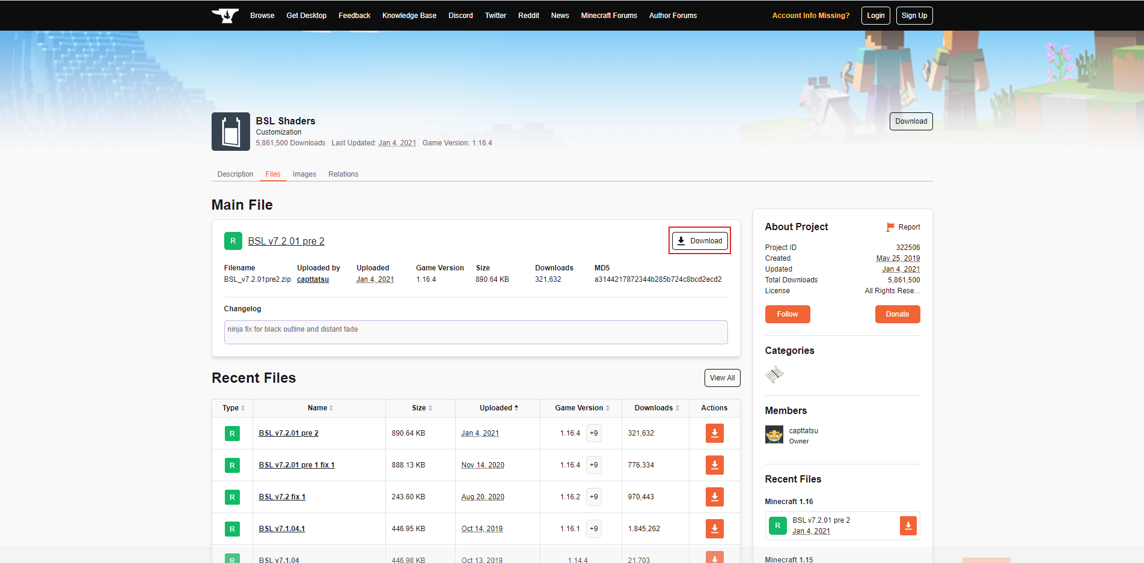Open the Relations tab

tap(343, 174)
